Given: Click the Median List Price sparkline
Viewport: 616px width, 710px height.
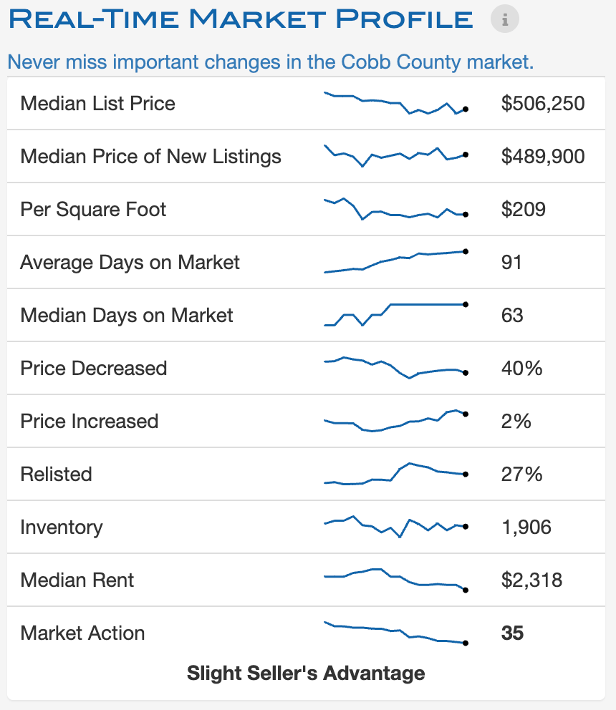Looking at the screenshot, I should 395,104.
